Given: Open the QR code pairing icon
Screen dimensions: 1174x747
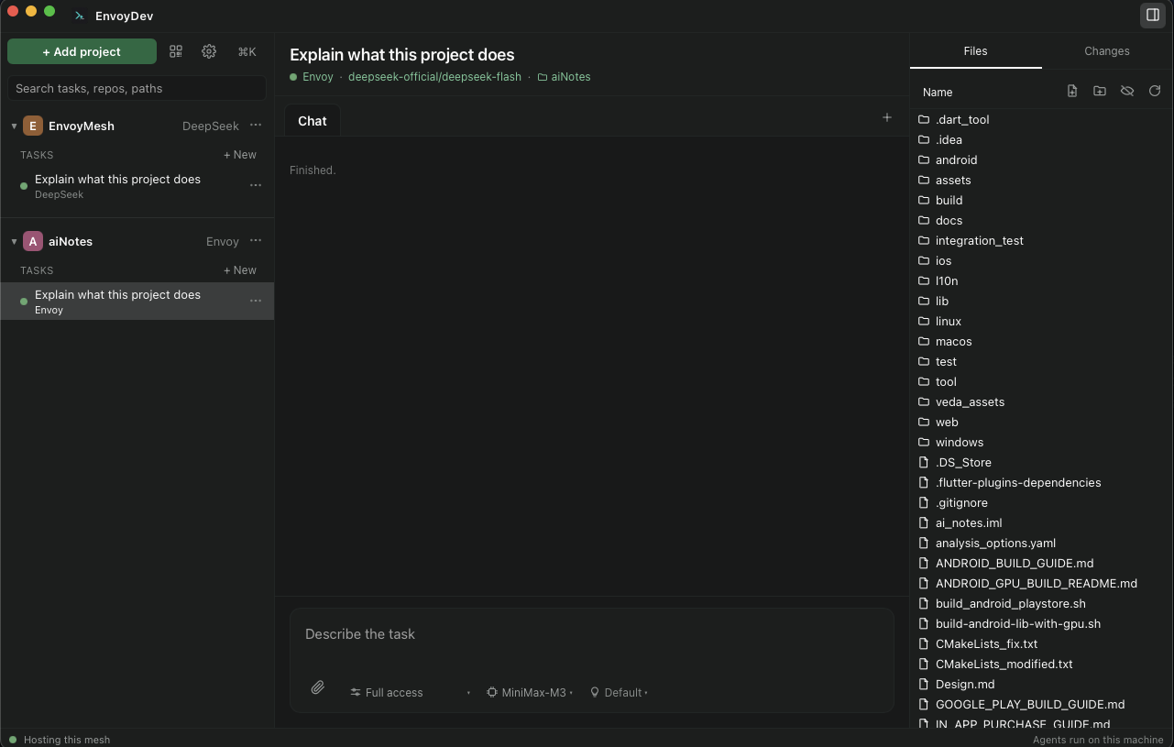Looking at the screenshot, I should pyautogui.click(x=176, y=51).
